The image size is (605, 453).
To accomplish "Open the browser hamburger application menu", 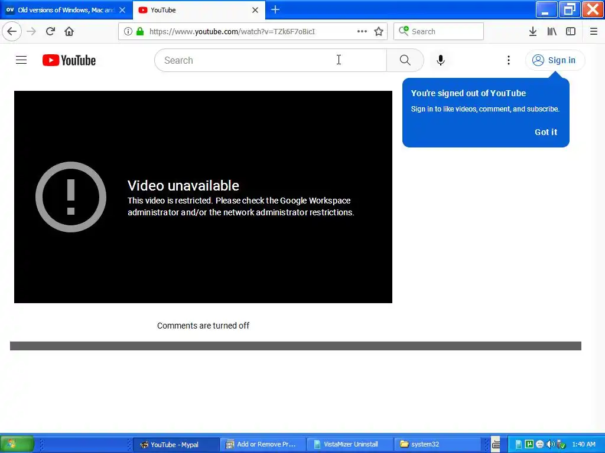I will [593, 31].
